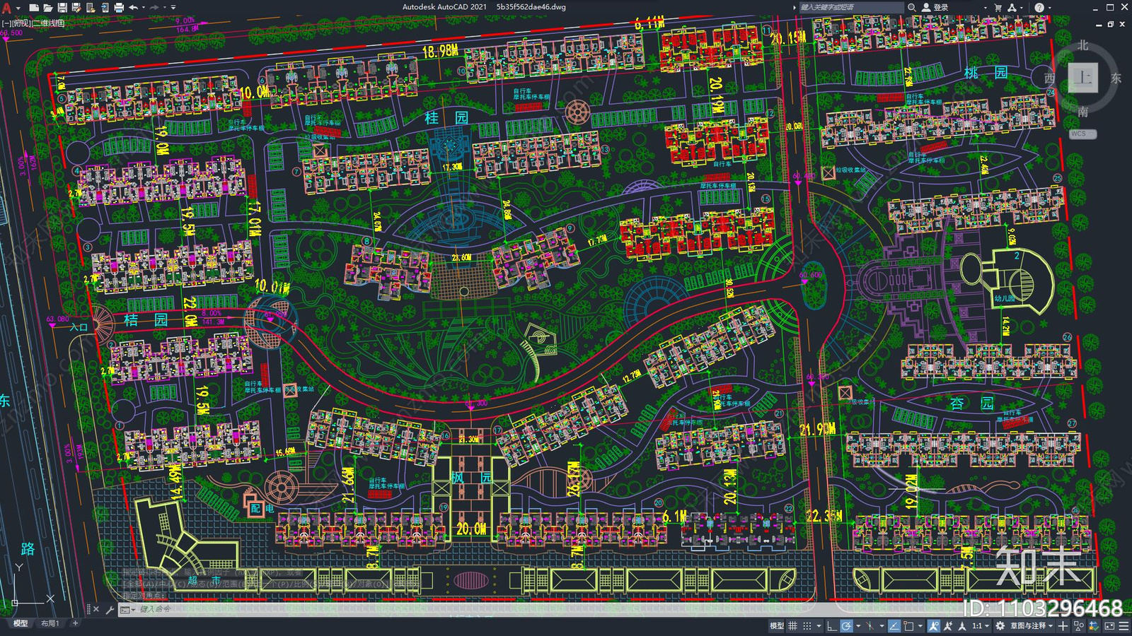Click the Undo arrow icon
This screenshot has height=636, width=1132.
click(x=133, y=7)
